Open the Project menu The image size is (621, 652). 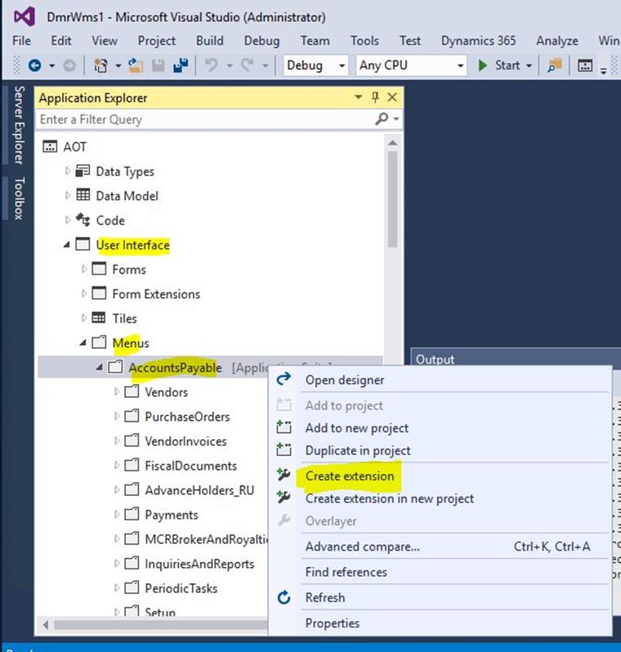[157, 41]
